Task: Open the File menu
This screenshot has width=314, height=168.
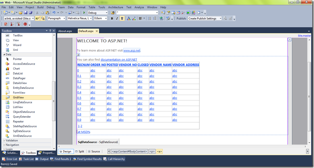Action: coord(4,7)
